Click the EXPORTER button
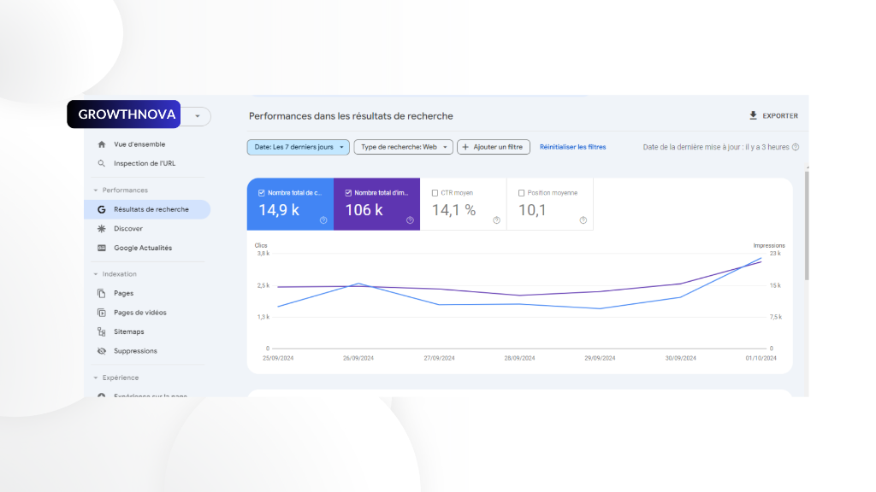Image resolution: width=876 pixels, height=492 pixels. (773, 115)
